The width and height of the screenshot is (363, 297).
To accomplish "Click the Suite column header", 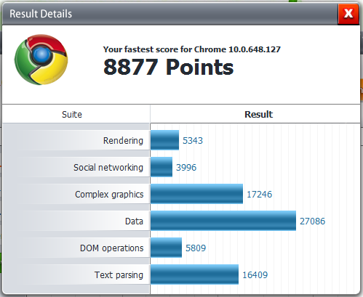I will (x=72, y=114).
